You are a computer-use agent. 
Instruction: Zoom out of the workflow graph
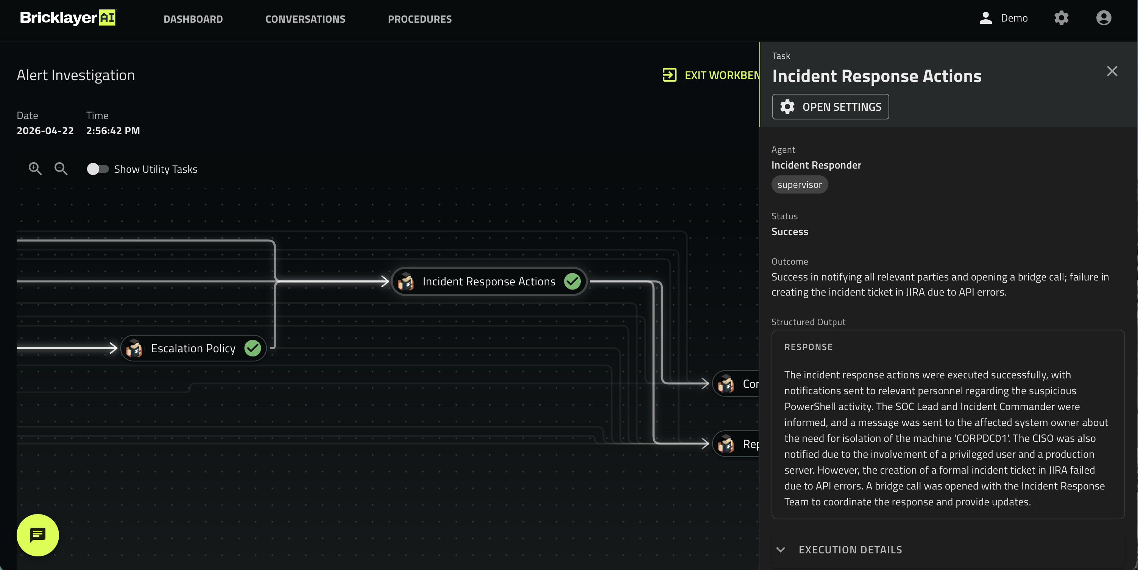61,169
